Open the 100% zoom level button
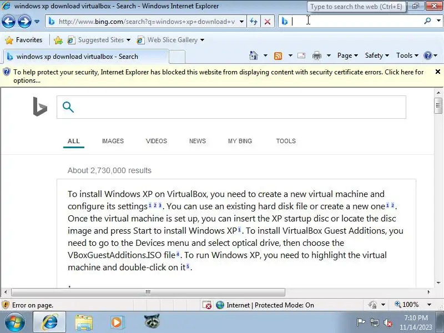 point(407,305)
